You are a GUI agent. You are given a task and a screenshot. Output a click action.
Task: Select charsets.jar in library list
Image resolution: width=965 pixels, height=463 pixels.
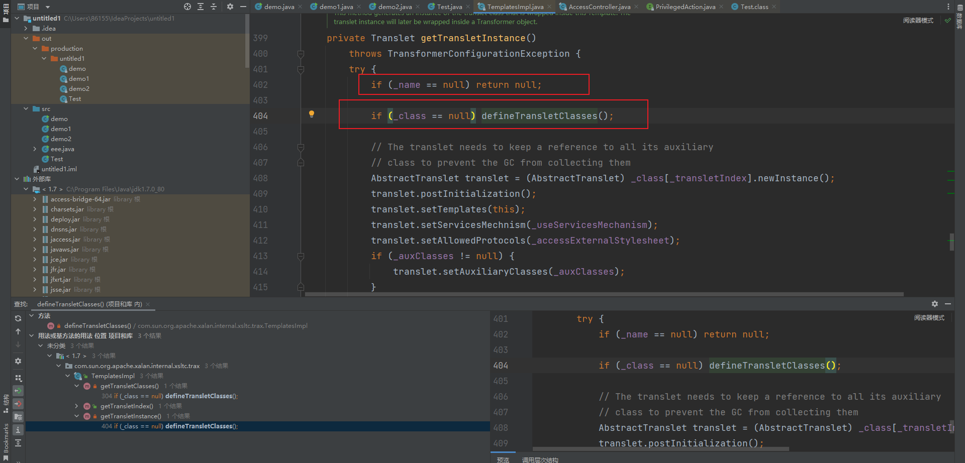pyautogui.click(x=67, y=209)
